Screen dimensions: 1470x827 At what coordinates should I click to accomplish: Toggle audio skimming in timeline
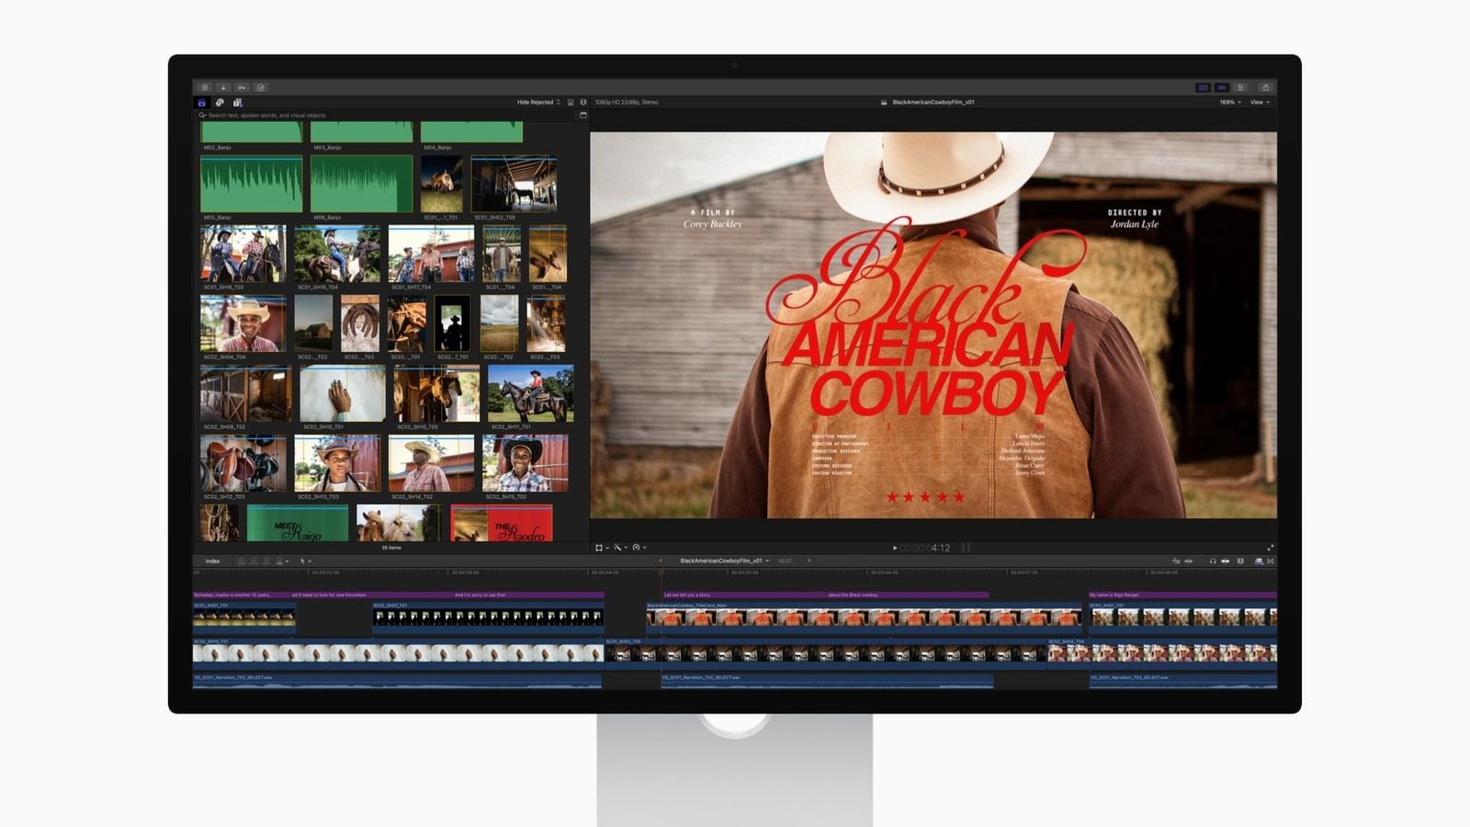click(x=1188, y=561)
